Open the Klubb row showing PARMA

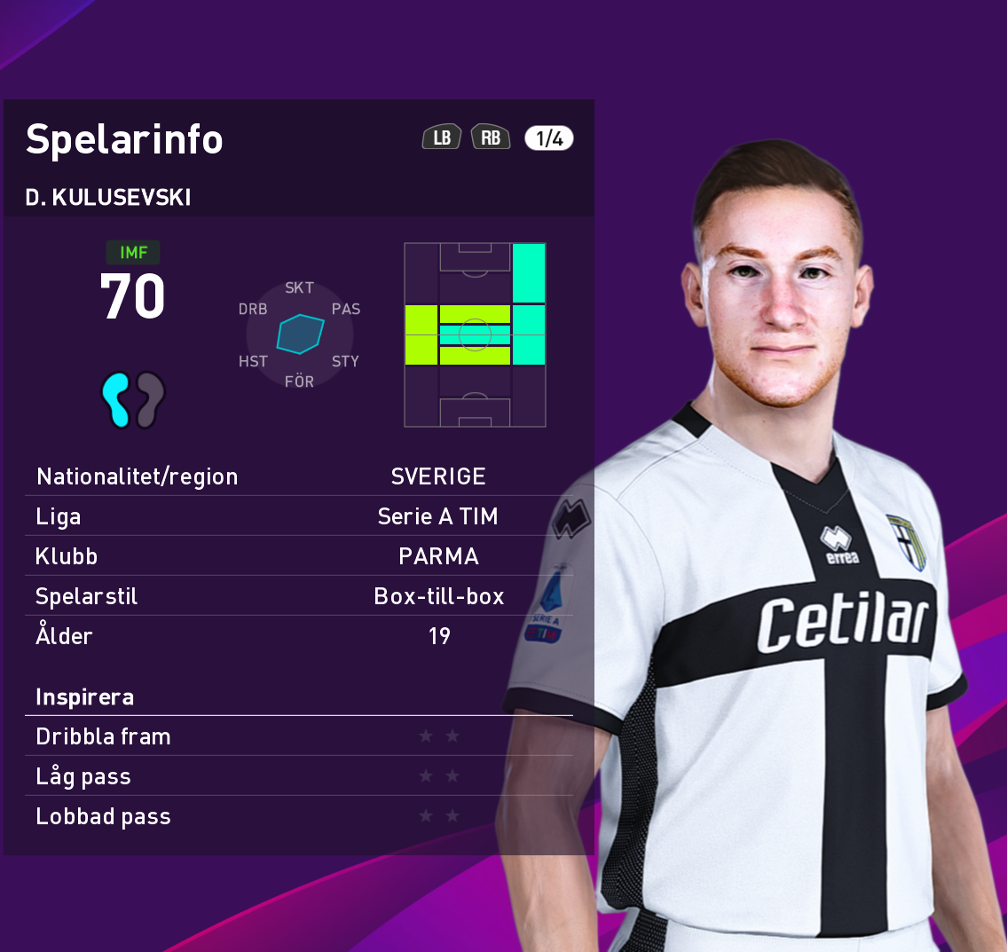299,555
